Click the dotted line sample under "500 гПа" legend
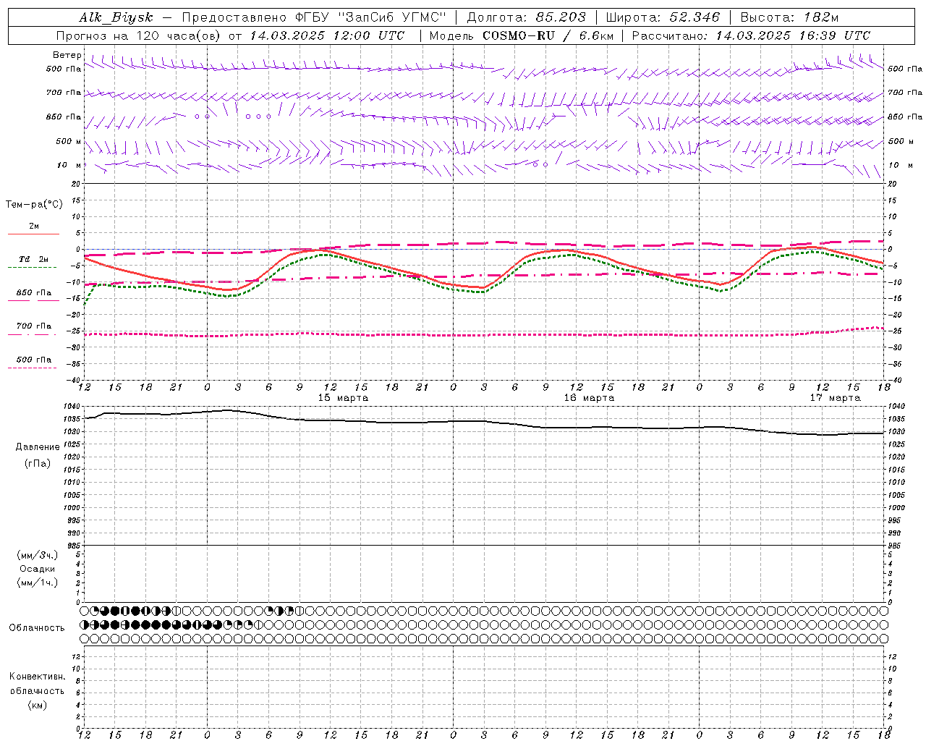Image resolution: width=926 pixels, height=741 pixels. 32,368
